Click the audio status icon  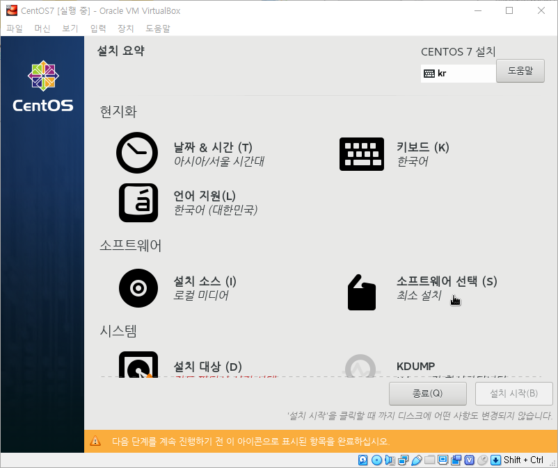pyautogui.click(x=390, y=460)
